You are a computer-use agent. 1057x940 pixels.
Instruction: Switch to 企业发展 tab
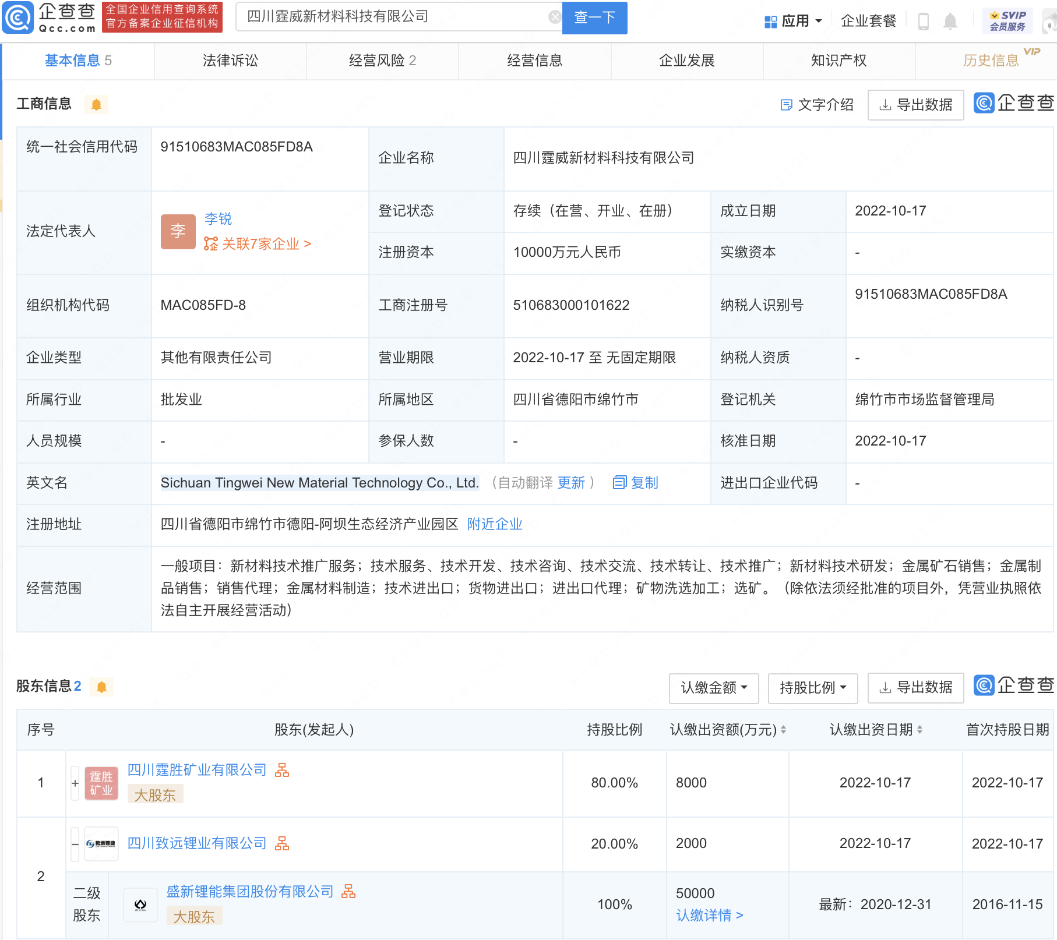pos(686,61)
